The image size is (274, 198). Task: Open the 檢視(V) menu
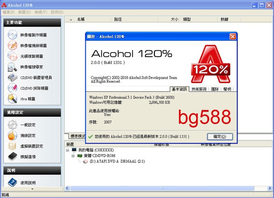pyautogui.click(x=41, y=12)
